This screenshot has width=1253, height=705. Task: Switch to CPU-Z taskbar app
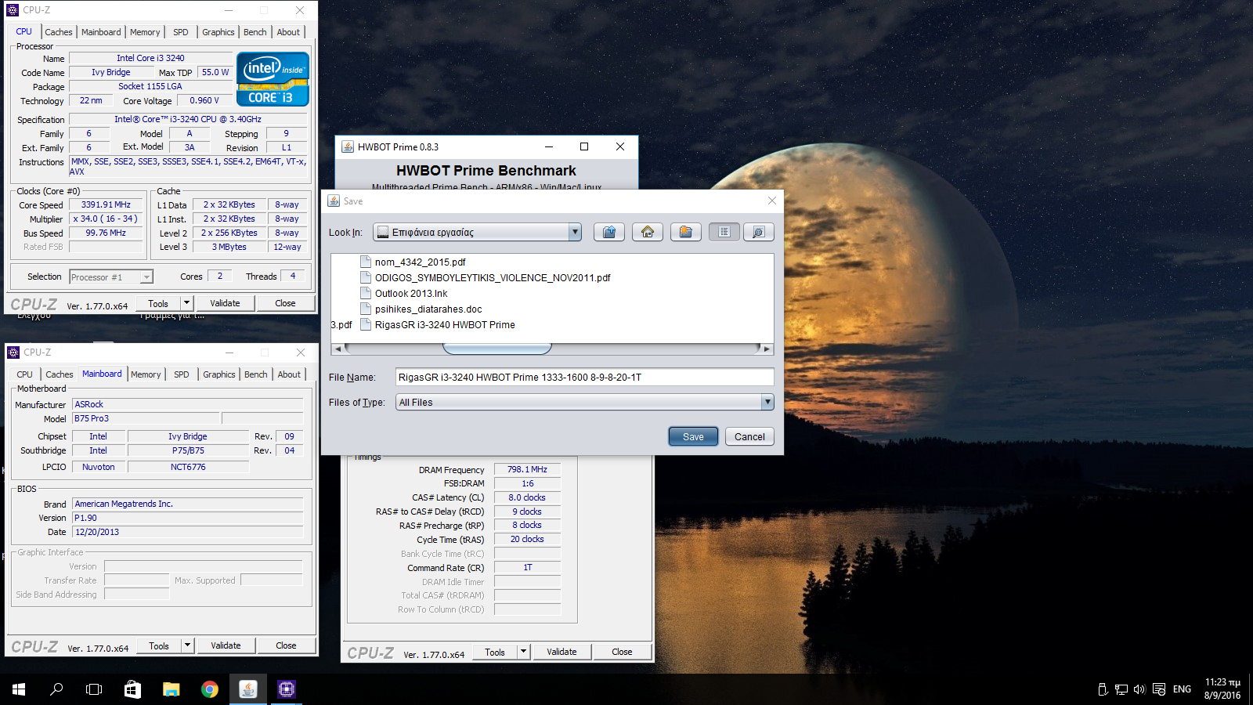286,689
